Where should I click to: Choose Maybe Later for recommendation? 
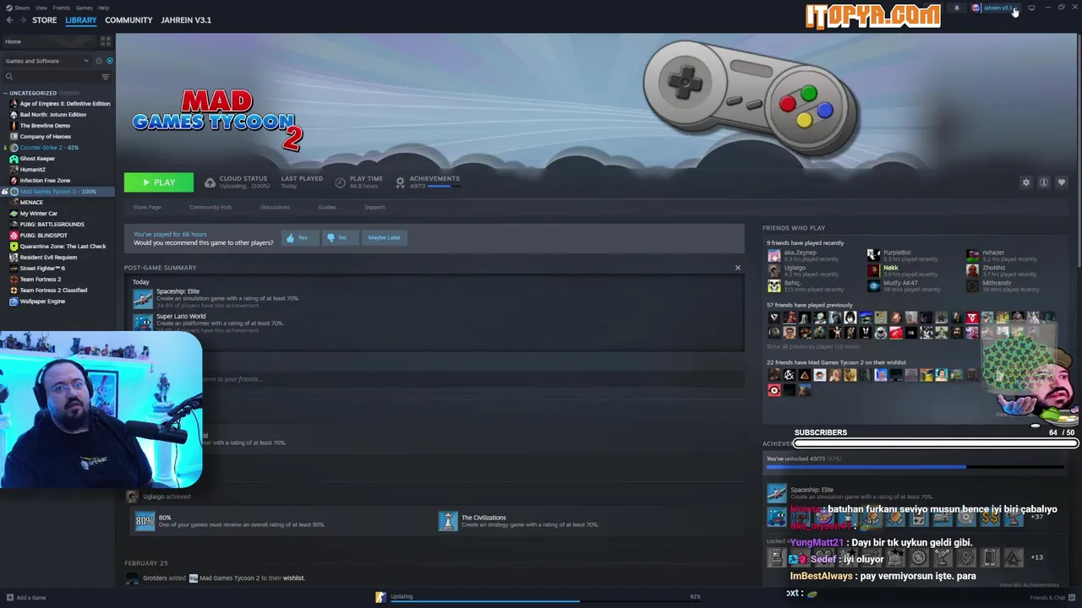(384, 237)
